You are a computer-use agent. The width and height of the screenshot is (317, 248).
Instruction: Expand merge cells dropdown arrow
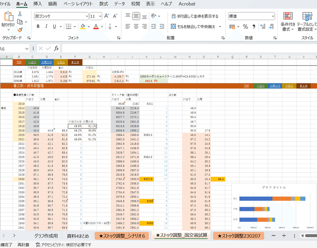pyautogui.click(x=220, y=27)
